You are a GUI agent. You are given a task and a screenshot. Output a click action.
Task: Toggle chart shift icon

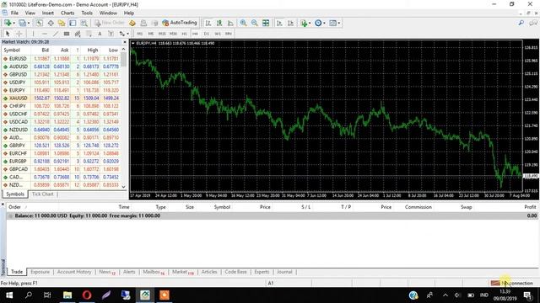tap(290, 23)
